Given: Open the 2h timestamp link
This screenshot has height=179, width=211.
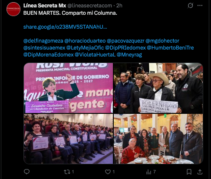Looking at the screenshot, I should point(119,6).
